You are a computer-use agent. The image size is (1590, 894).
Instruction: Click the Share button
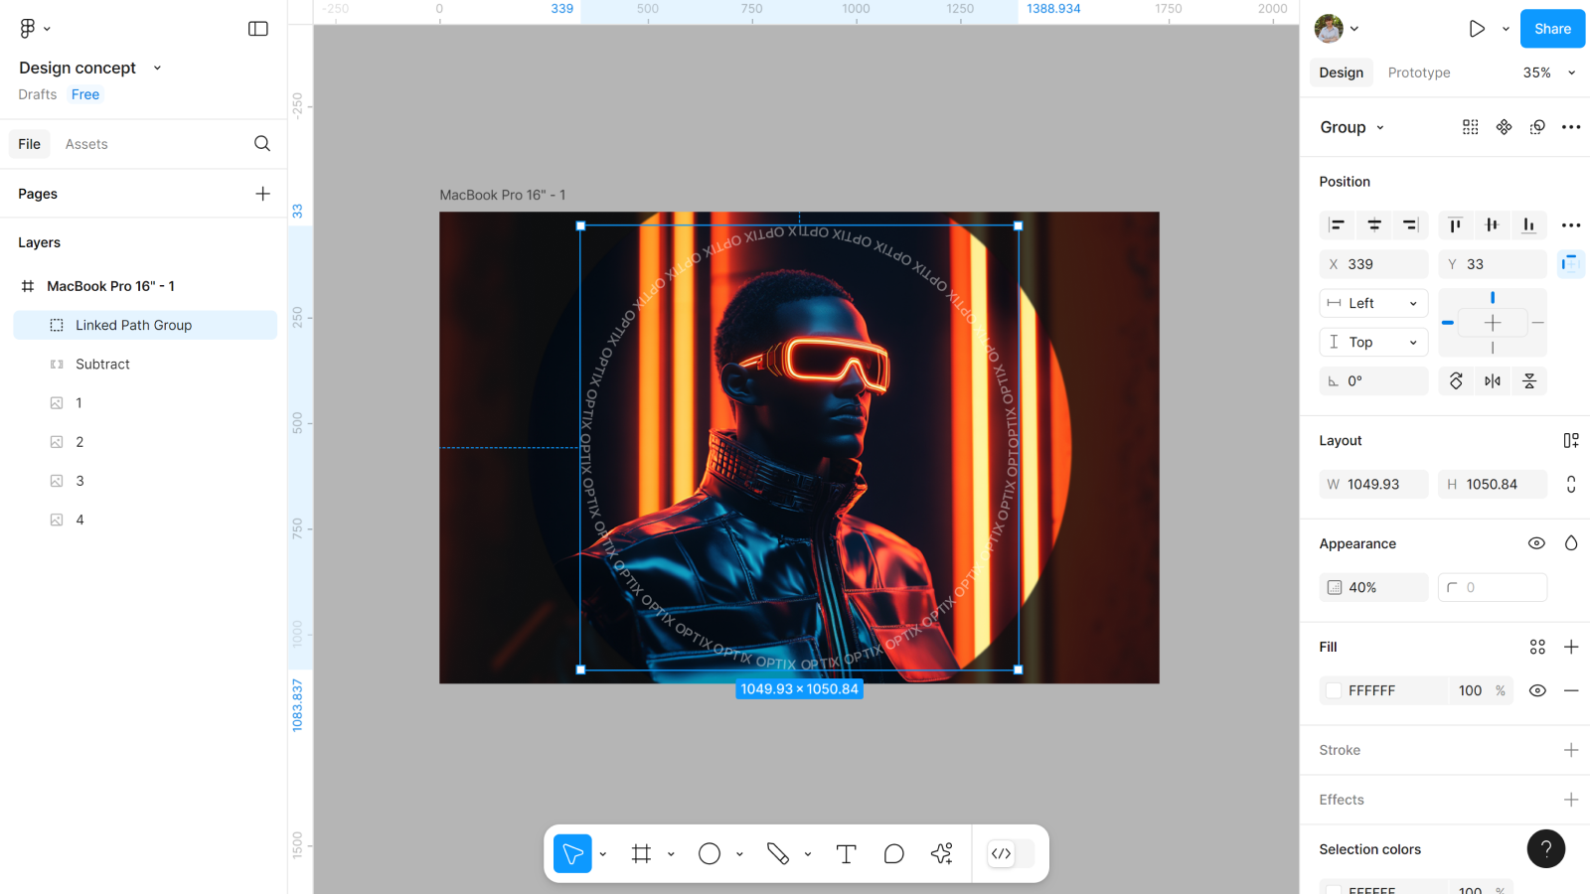tap(1551, 29)
